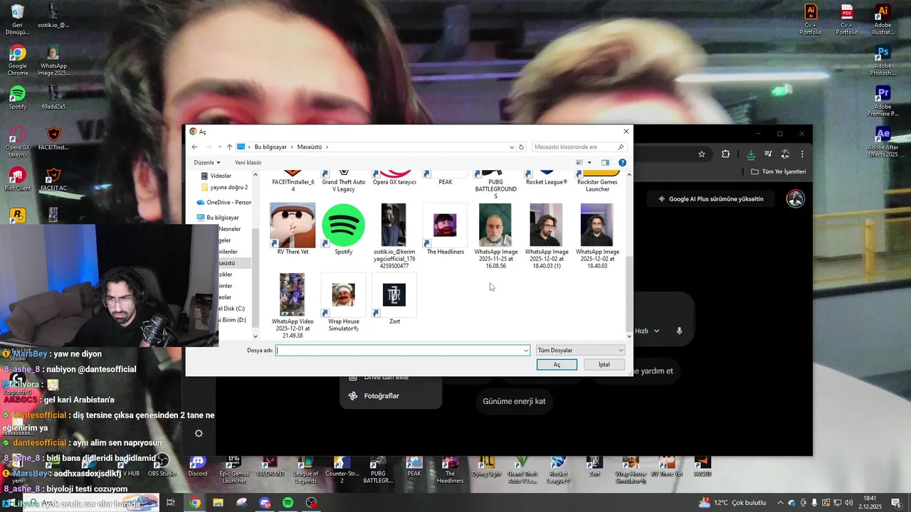Select the Wrap House Simulator shortcut file

tap(344, 302)
